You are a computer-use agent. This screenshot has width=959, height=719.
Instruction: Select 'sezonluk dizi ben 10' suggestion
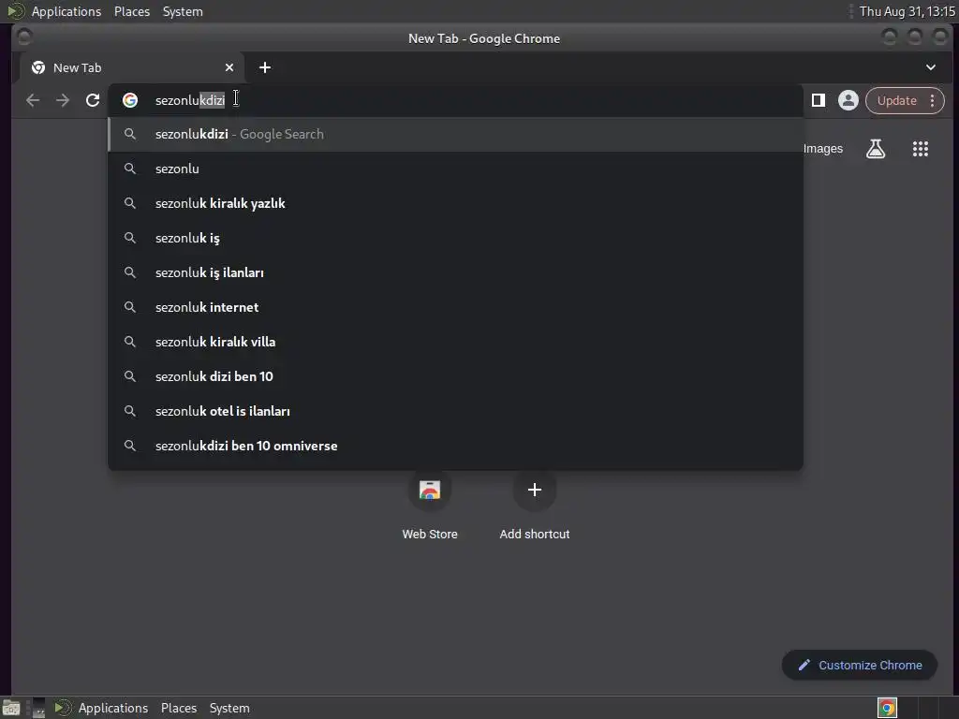[x=455, y=376]
